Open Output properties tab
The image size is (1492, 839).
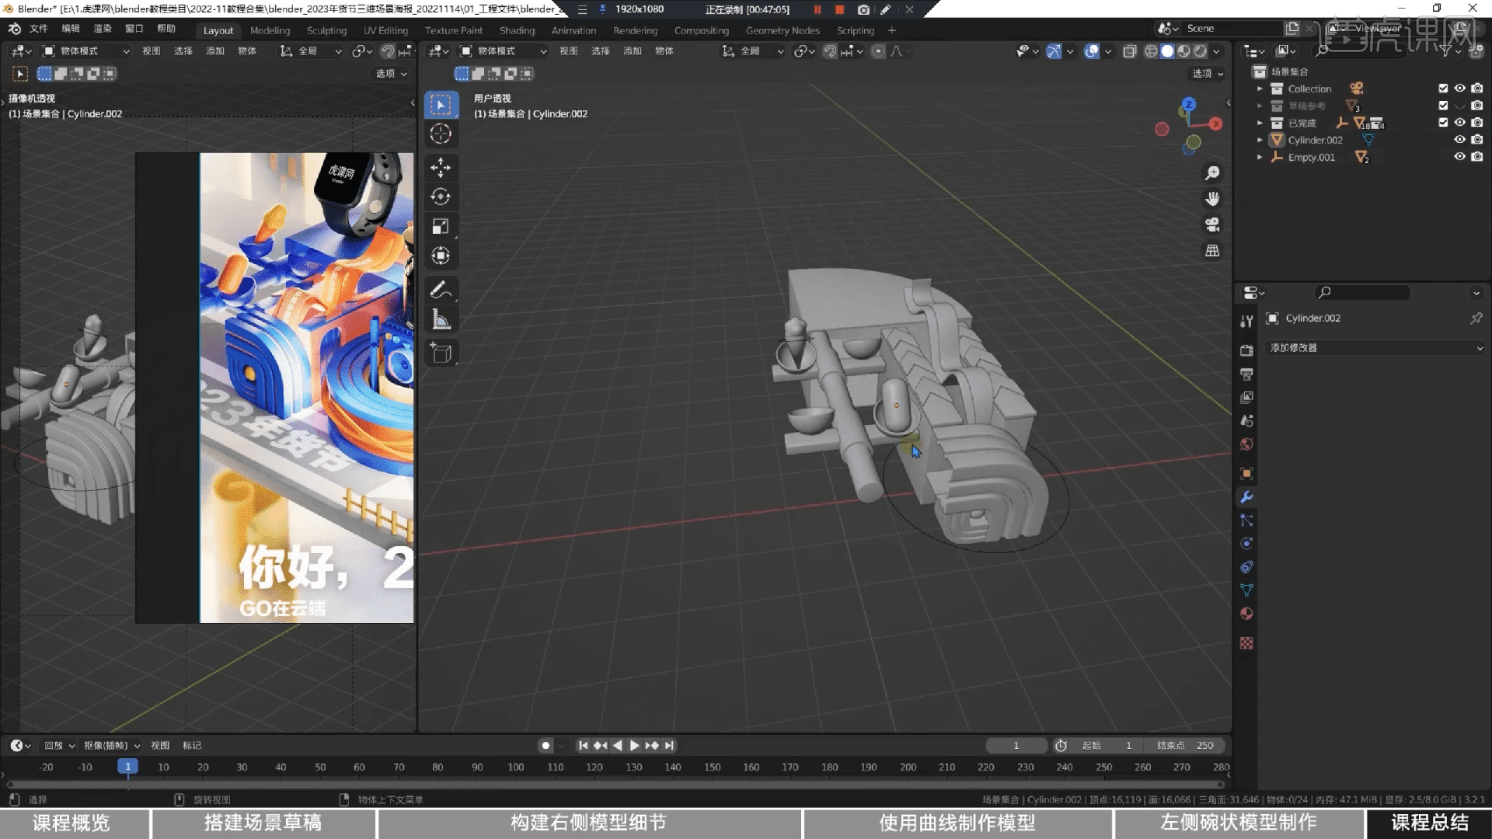click(x=1246, y=374)
